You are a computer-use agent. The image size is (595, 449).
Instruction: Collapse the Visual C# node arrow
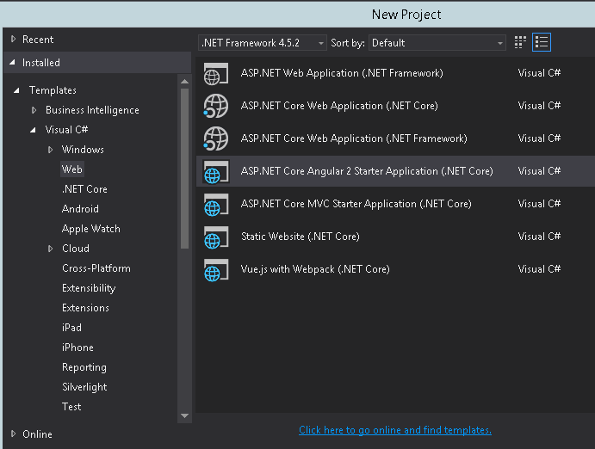33,130
